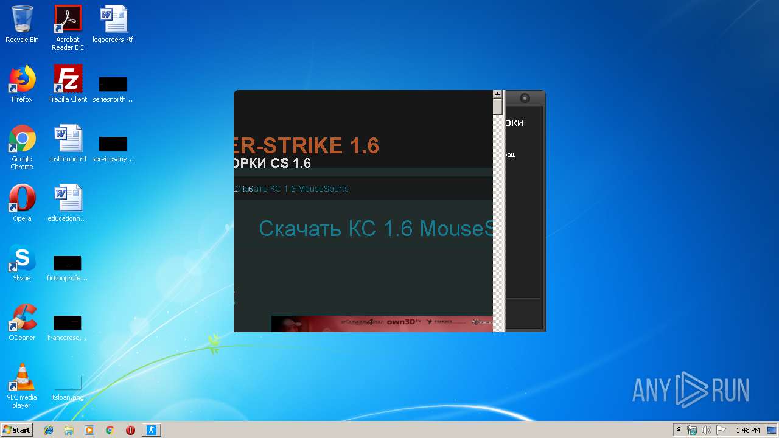The height and width of the screenshot is (438, 779).
Task: Open Windows Explorer folder in the taskbar
Action: pos(69,430)
